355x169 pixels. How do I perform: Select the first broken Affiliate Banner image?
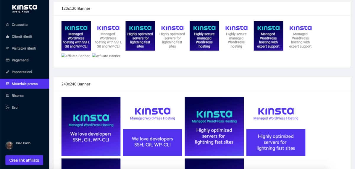point(75,56)
